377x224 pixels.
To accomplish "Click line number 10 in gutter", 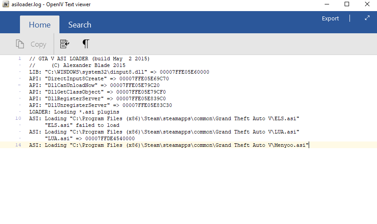I will [x=18, y=118].
